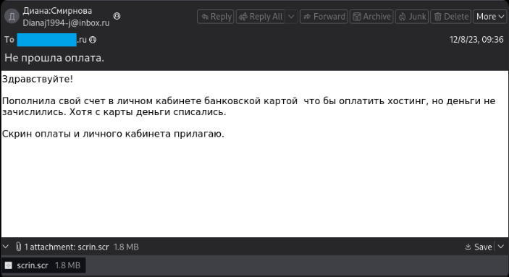
Task: Open the Reply All dropdown arrow
Action: click(291, 17)
